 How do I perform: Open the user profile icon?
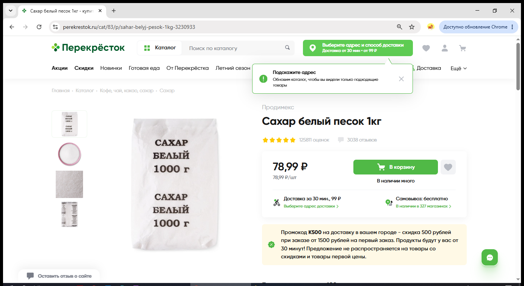(444, 48)
